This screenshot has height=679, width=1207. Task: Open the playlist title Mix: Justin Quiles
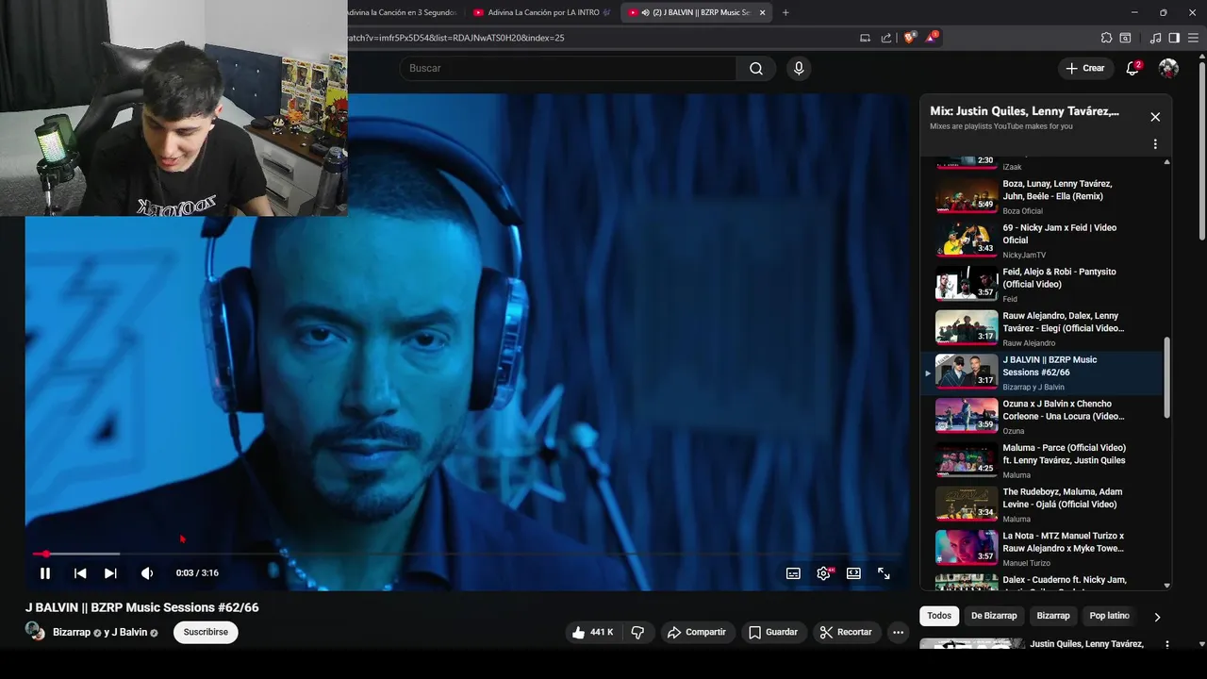pyautogui.click(x=1024, y=111)
